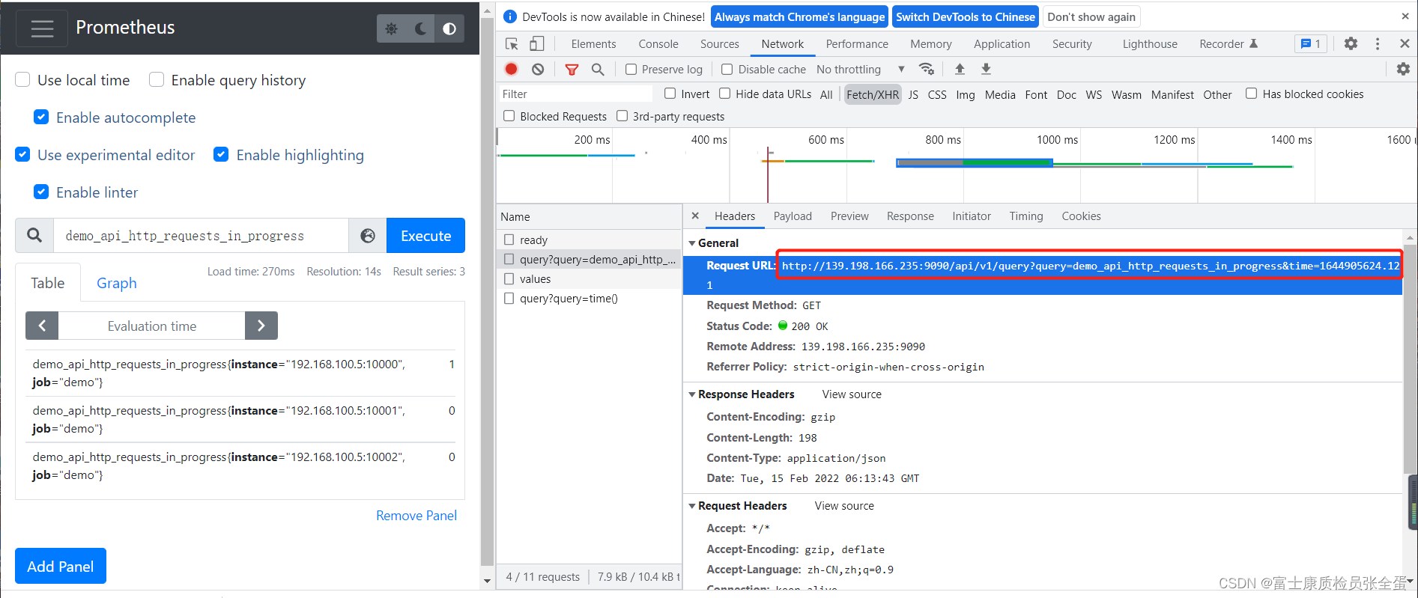Image resolution: width=1418 pixels, height=598 pixels.
Task: Open DevTools settings gear
Action: pos(1351,43)
